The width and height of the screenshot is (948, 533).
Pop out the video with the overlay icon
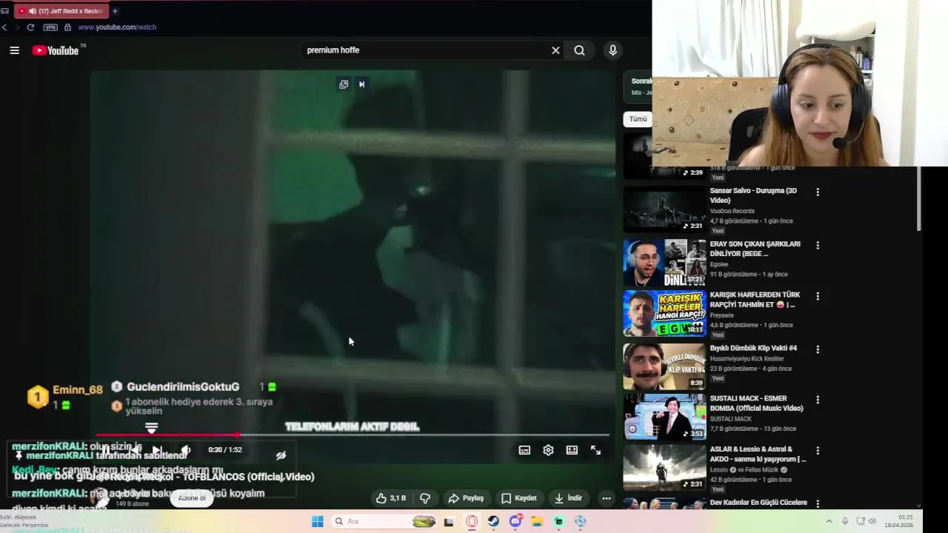pos(344,84)
